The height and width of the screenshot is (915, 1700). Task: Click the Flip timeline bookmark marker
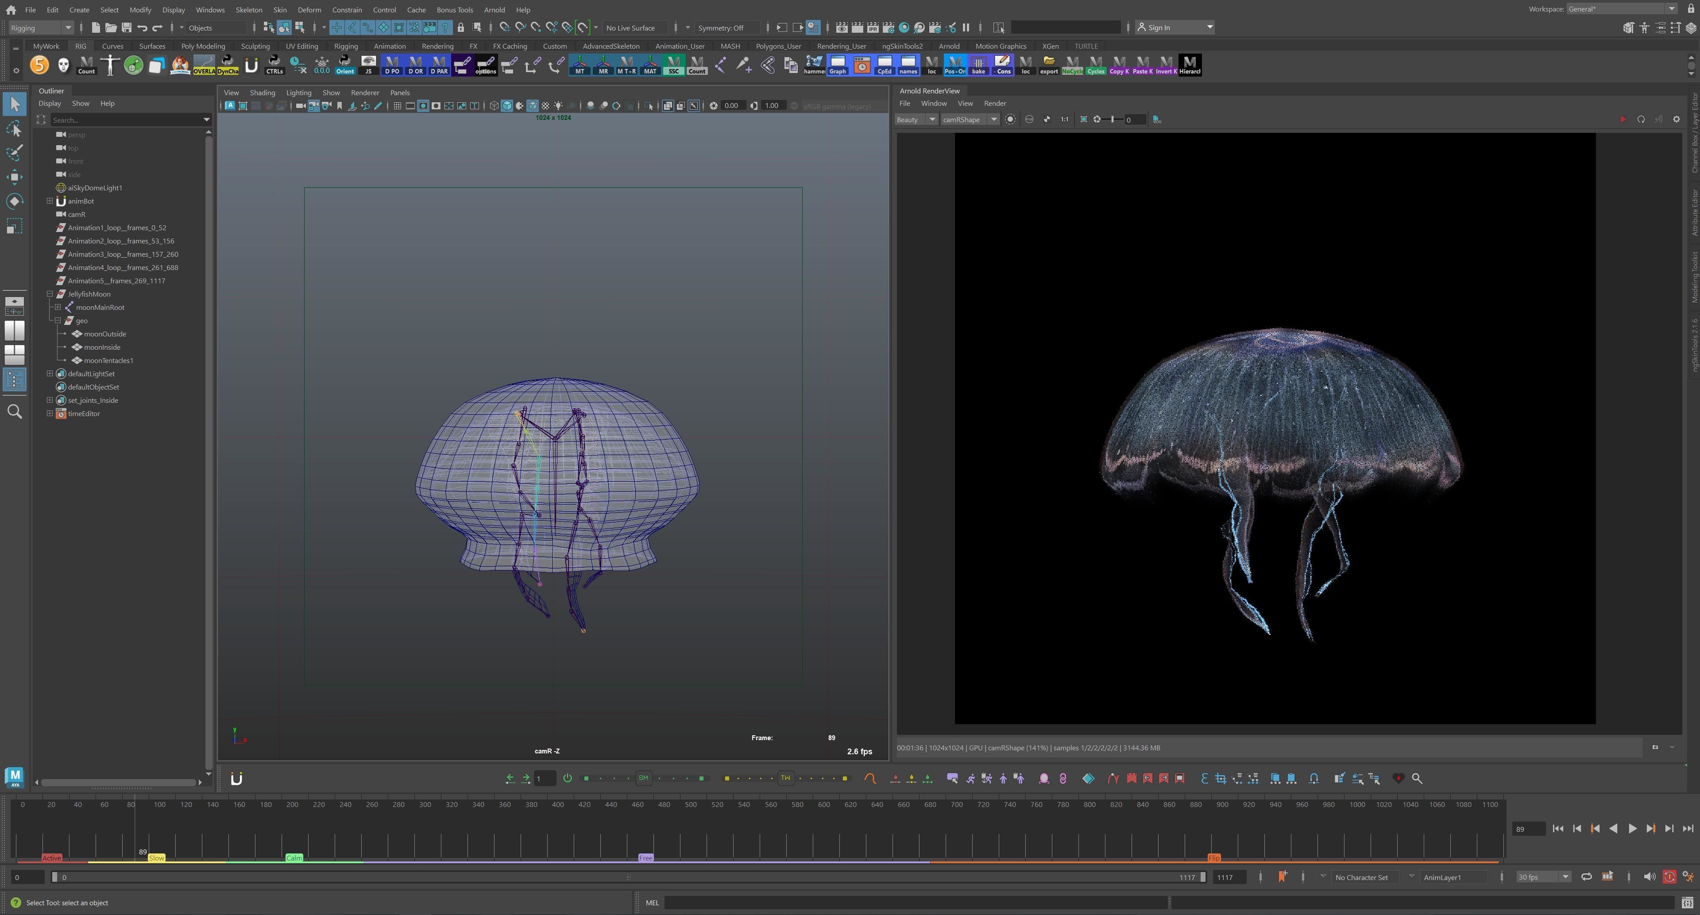pos(1213,857)
